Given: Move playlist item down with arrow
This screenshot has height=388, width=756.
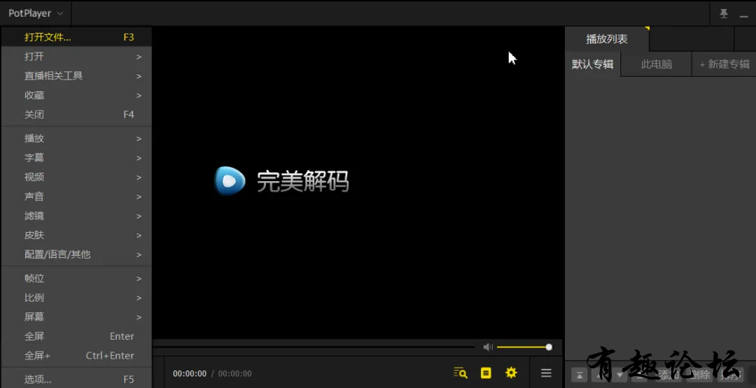Looking at the screenshot, I should pyautogui.click(x=619, y=375).
